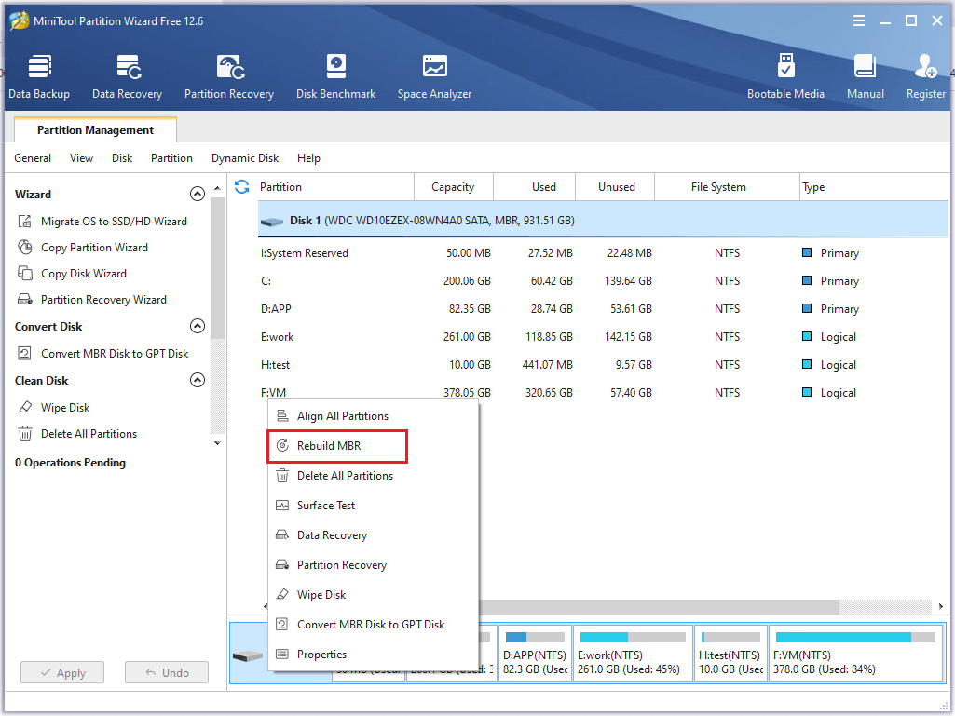Image resolution: width=955 pixels, height=716 pixels.
Task: Open the Dynamic Disk menu
Action: coord(245,158)
